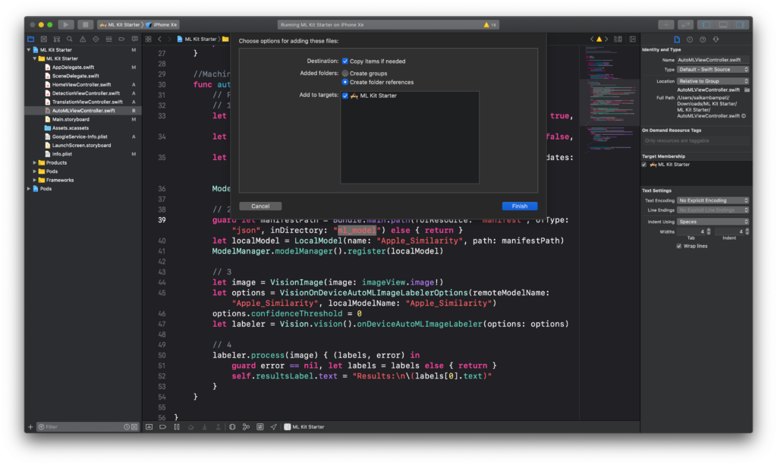
Task: Click the add editor on right icon
Action: [633, 39]
